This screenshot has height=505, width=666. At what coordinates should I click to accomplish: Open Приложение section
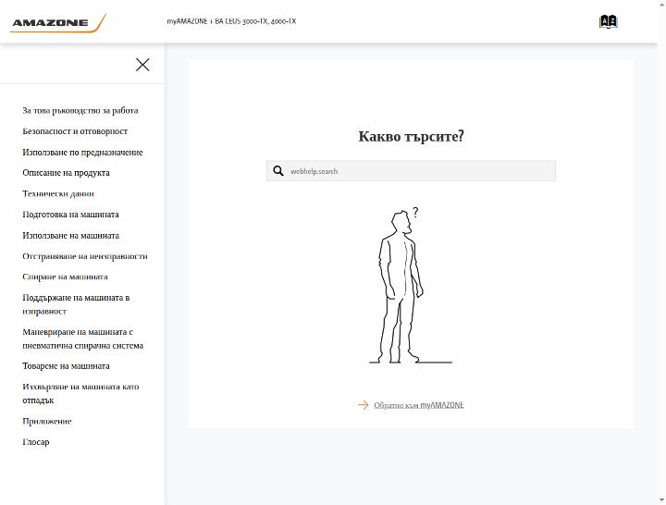pyautogui.click(x=47, y=422)
